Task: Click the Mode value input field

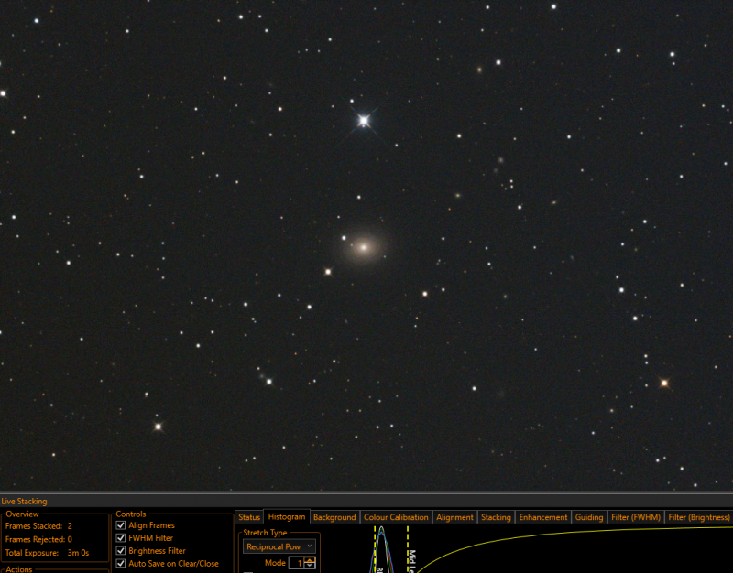Action: (x=296, y=563)
